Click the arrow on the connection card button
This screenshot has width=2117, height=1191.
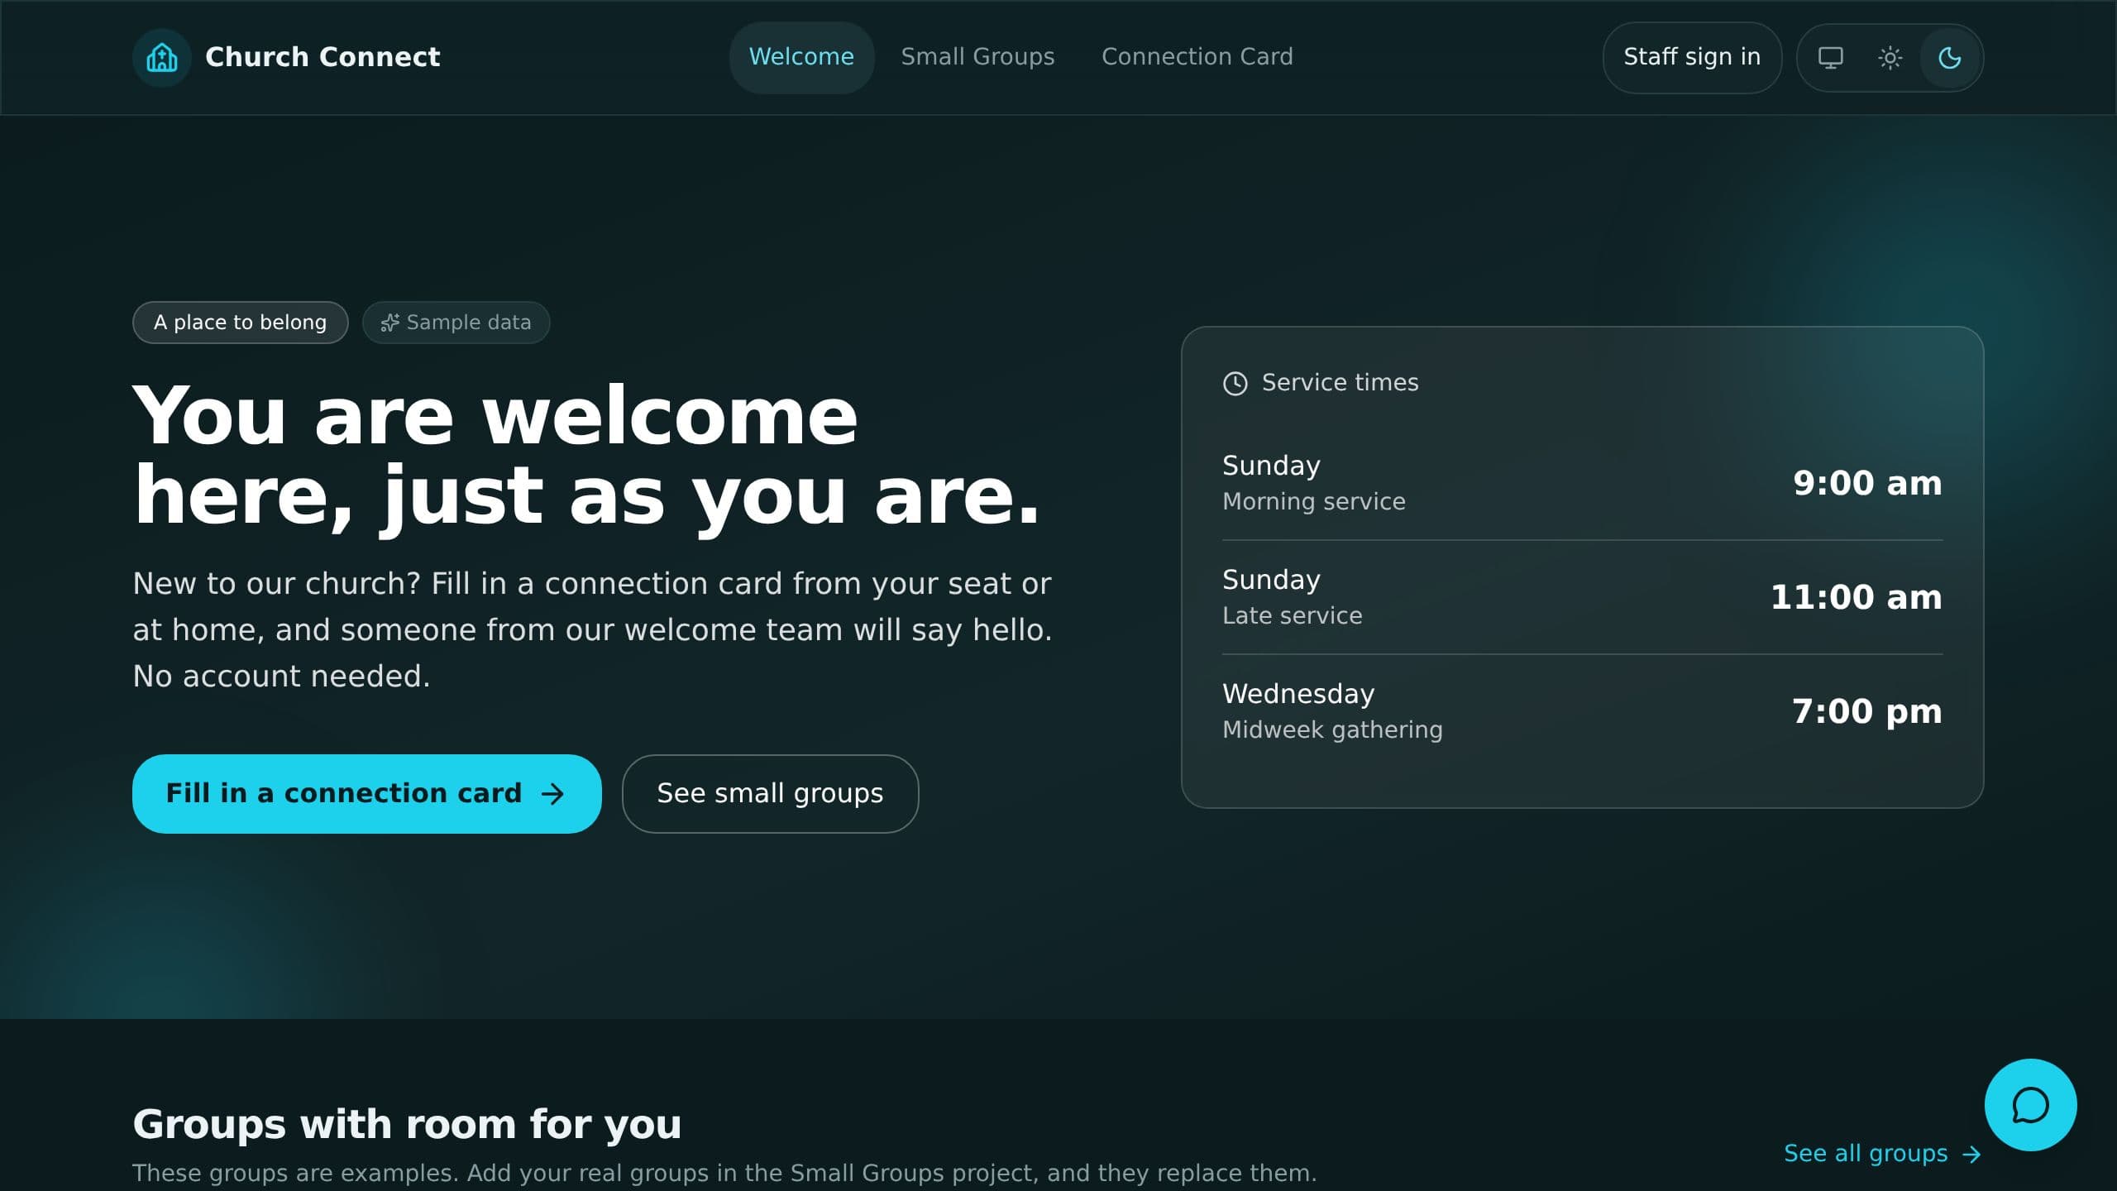point(552,794)
